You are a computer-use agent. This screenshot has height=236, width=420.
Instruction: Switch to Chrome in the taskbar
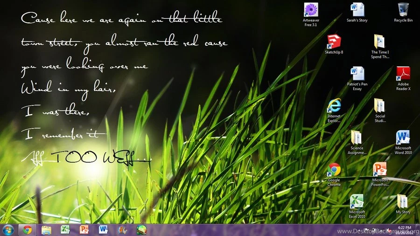(x=28, y=229)
